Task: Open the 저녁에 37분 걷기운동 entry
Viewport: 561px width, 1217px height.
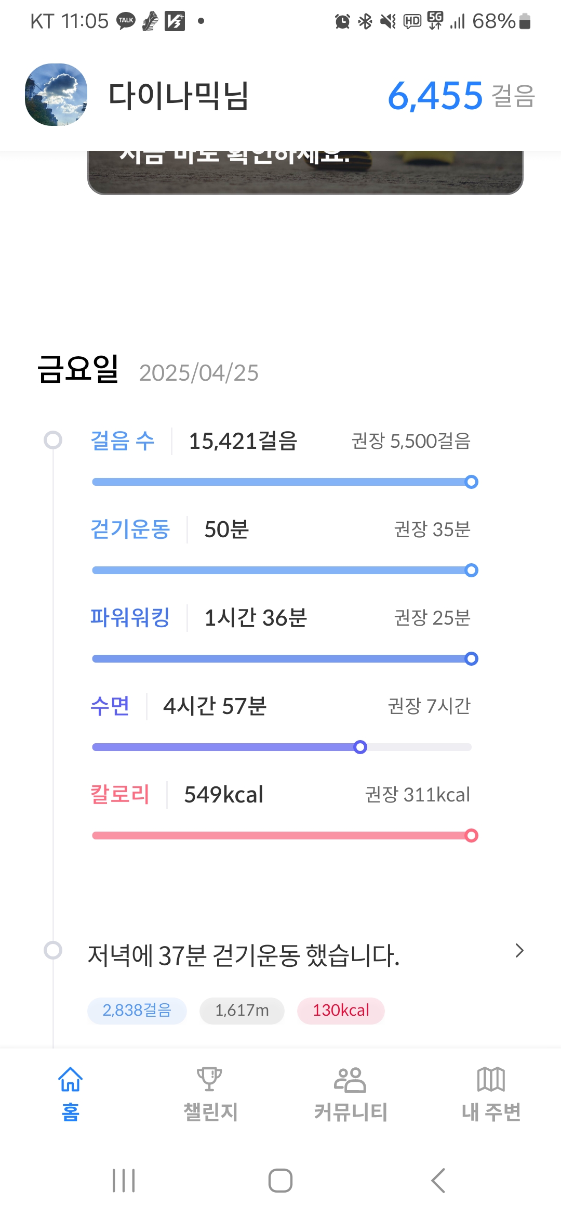Action: 243,955
